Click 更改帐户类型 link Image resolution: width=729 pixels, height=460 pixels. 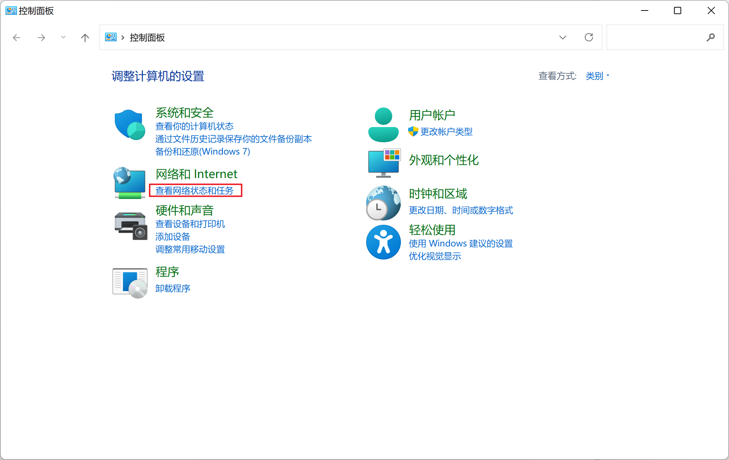[446, 132]
